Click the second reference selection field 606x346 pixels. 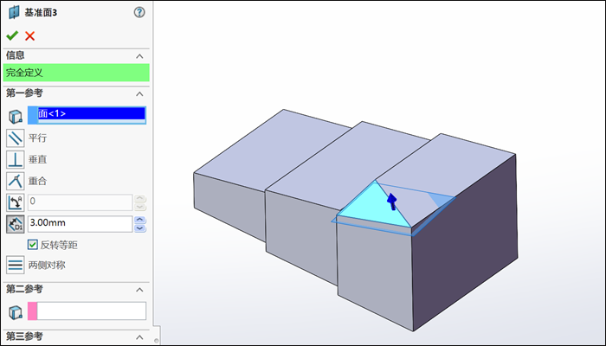(x=87, y=311)
